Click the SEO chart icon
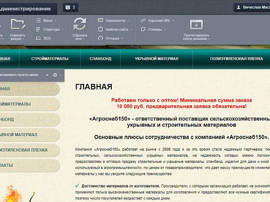Image resolution: width=270 pixels, height=202 pixels. [38, 38]
